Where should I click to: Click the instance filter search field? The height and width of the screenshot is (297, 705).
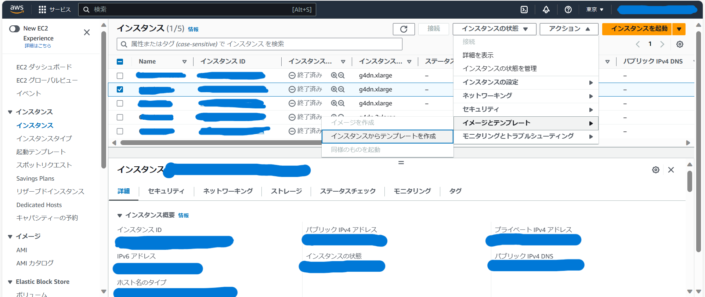tap(260, 44)
